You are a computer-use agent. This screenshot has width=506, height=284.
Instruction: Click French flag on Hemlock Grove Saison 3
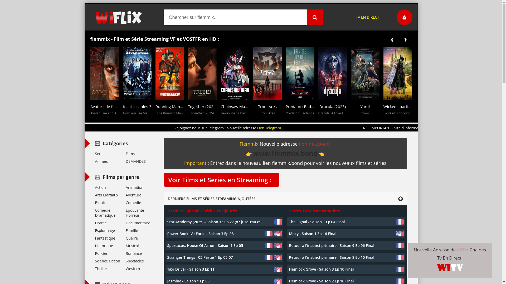coord(400,269)
